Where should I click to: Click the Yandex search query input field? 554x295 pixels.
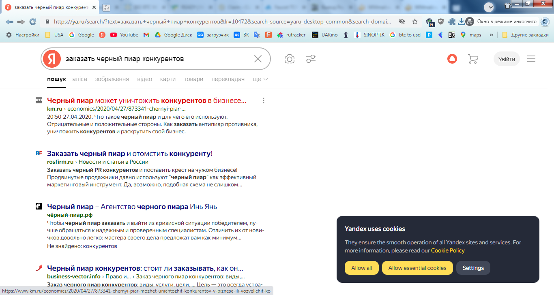[x=156, y=59]
